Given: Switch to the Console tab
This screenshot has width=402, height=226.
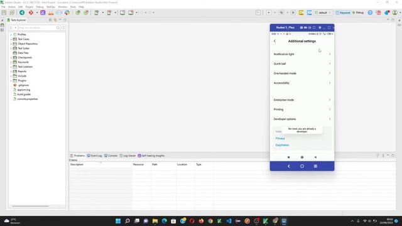Looking at the screenshot, I should coord(111,156).
